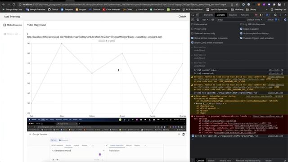Open the Code examples bookmark
The height and width of the screenshot is (162, 288).
111,9
